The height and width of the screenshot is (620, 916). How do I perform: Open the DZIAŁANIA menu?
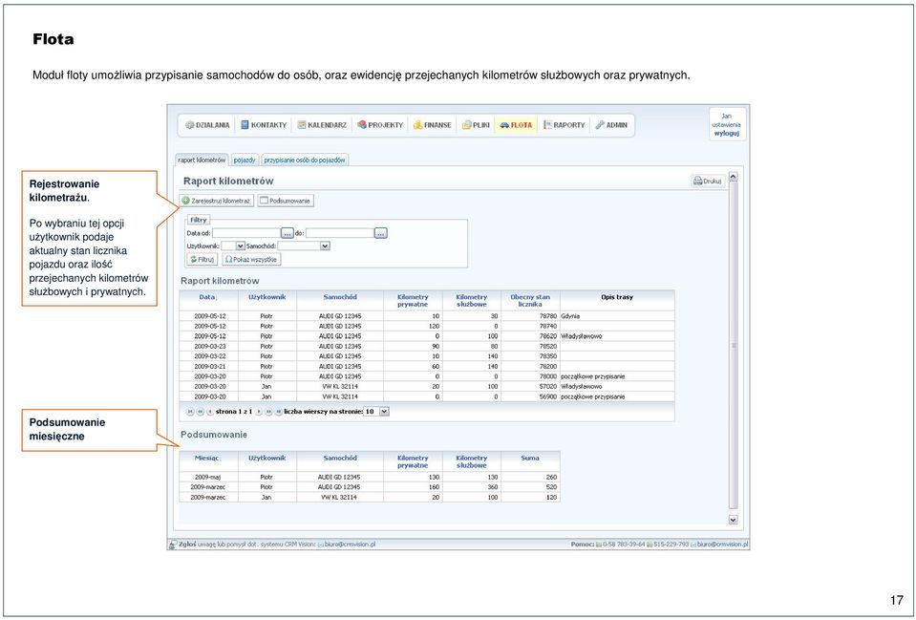point(207,125)
